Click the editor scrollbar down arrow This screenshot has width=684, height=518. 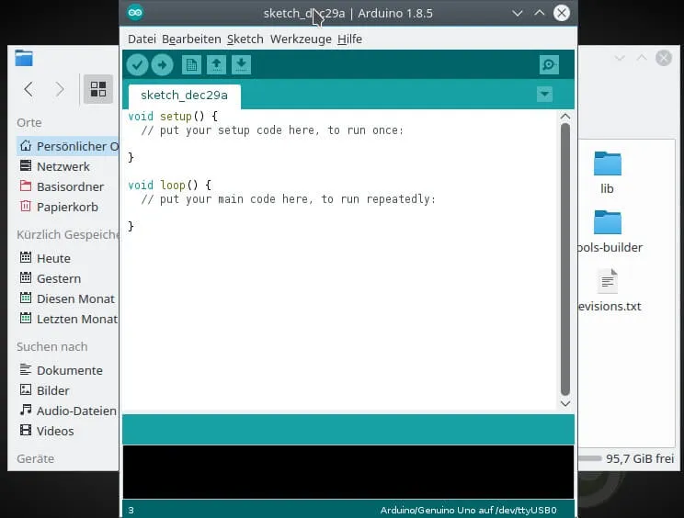(x=564, y=403)
